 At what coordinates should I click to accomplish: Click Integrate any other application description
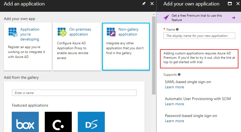pyautogui.click(x=125, y=48)
